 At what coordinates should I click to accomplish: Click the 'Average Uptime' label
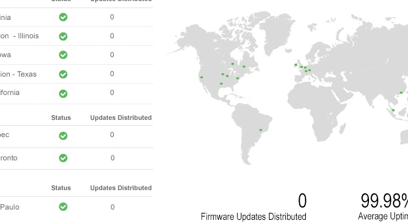(x=383, y=216)
